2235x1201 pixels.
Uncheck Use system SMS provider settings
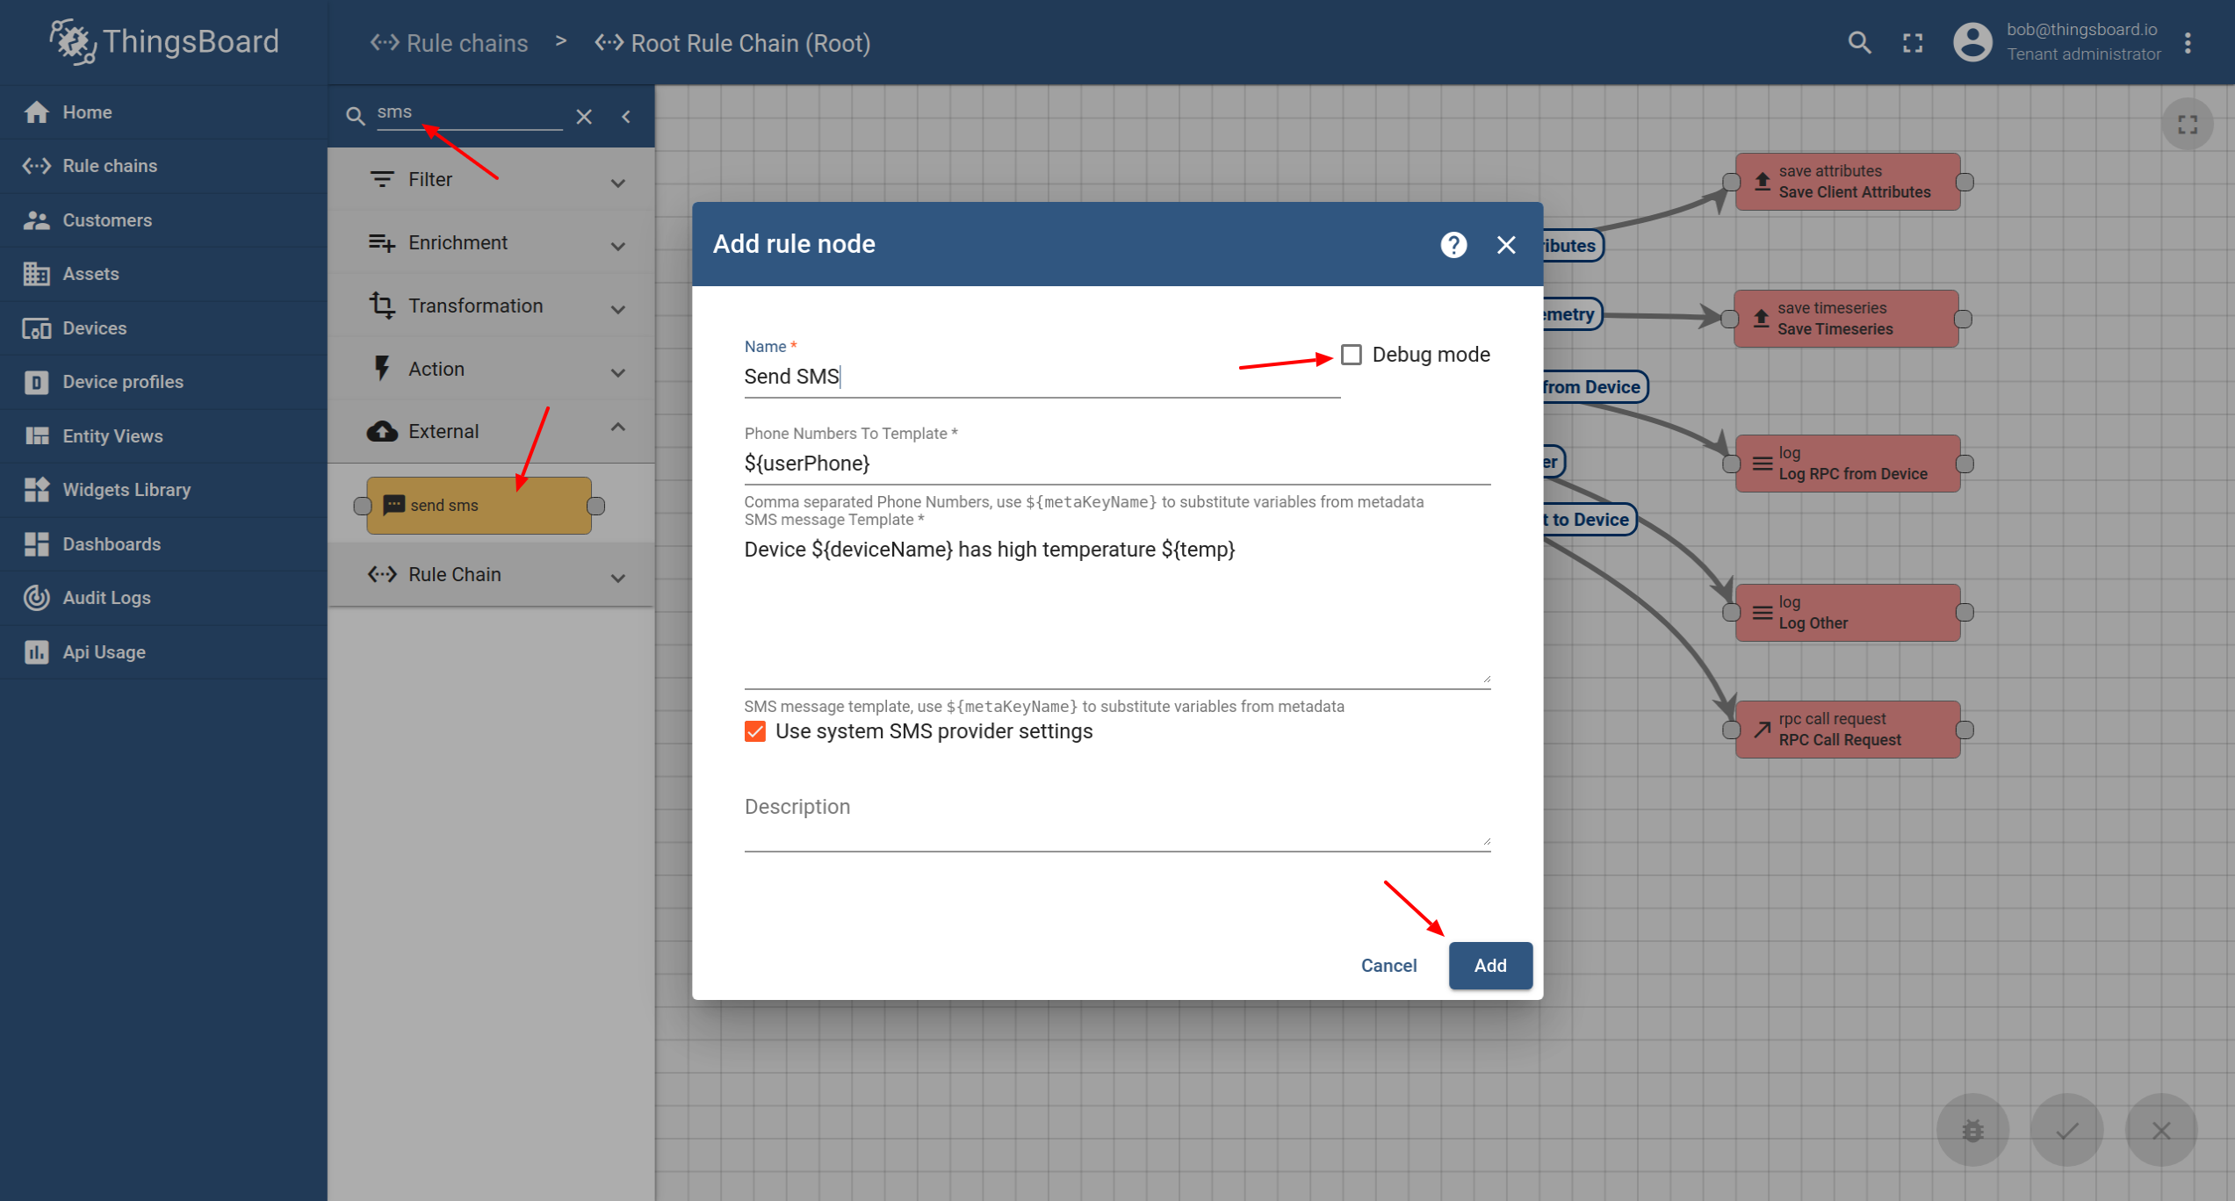[x=755, y=731]
